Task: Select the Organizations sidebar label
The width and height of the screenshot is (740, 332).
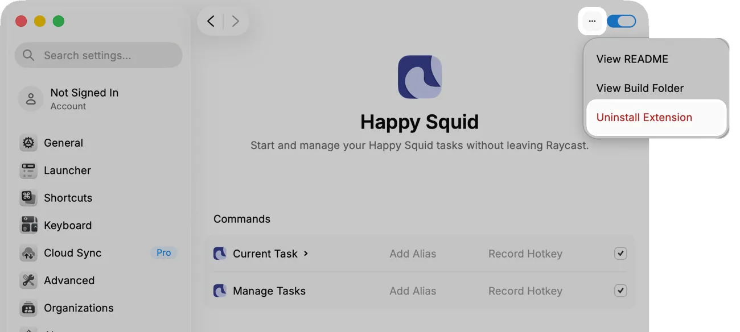Action: 79,308
